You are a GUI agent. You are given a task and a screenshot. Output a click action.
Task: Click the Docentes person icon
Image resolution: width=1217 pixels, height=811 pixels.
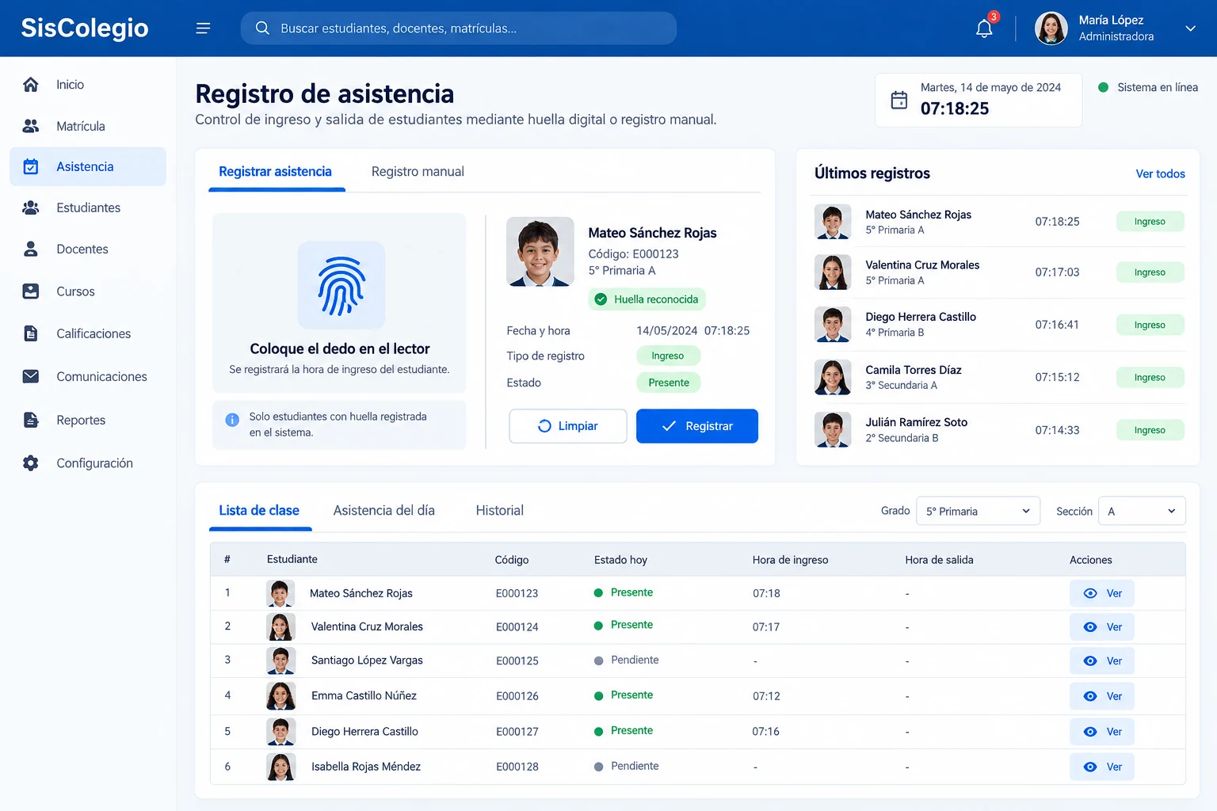tap(31, 249)
